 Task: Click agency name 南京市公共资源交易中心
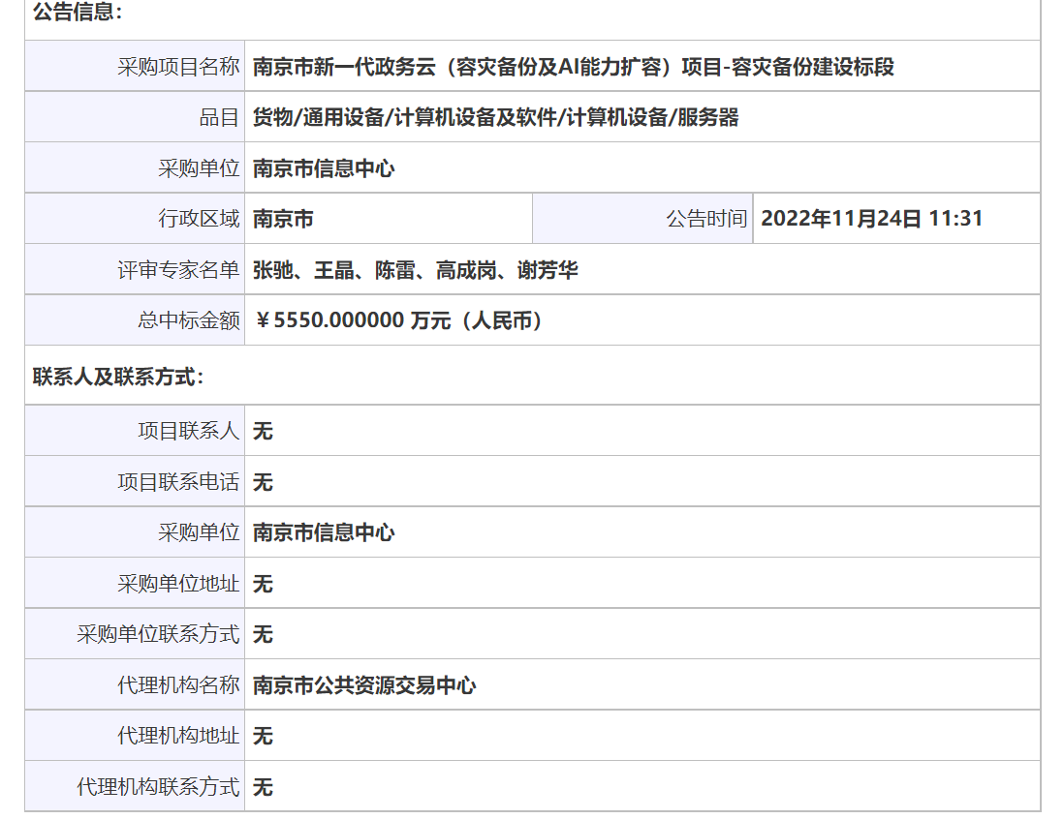(364, 685)
